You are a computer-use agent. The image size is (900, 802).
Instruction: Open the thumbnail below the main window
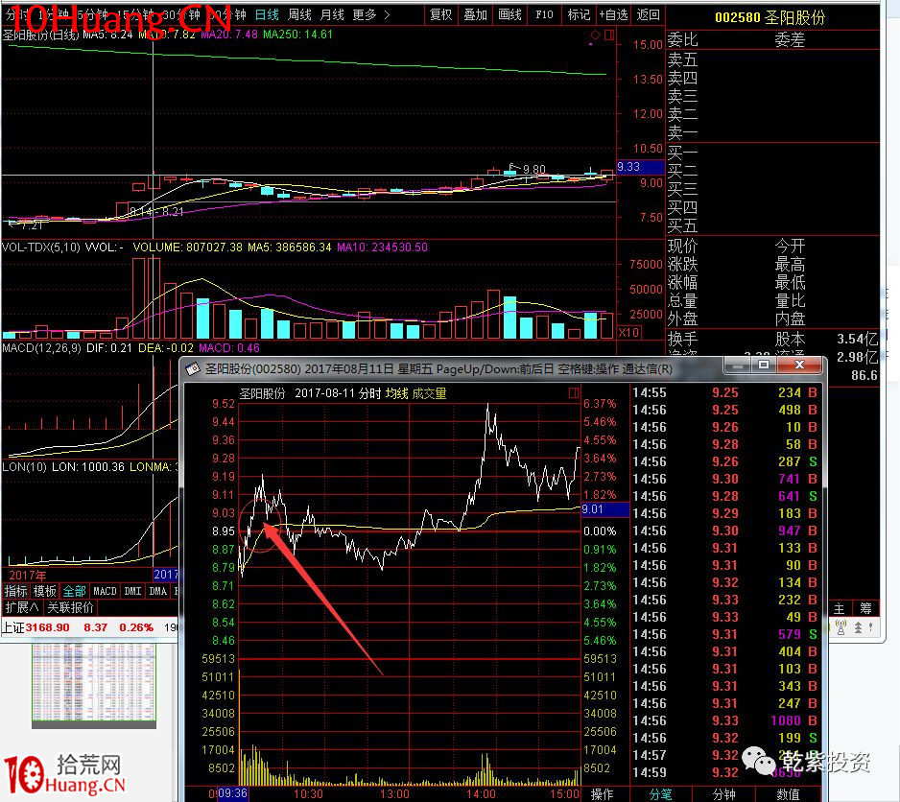point(94,686)
